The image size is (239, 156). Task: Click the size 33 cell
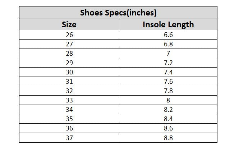[69, 100]
